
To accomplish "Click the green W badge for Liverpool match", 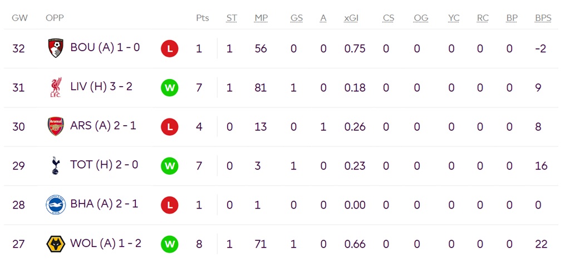I will [170, 87].
